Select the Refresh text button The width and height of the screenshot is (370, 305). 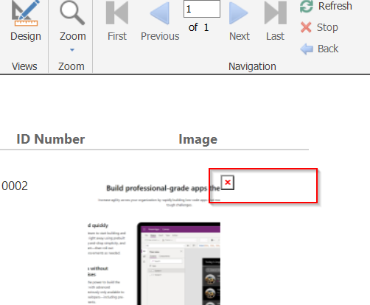(335, 6)
